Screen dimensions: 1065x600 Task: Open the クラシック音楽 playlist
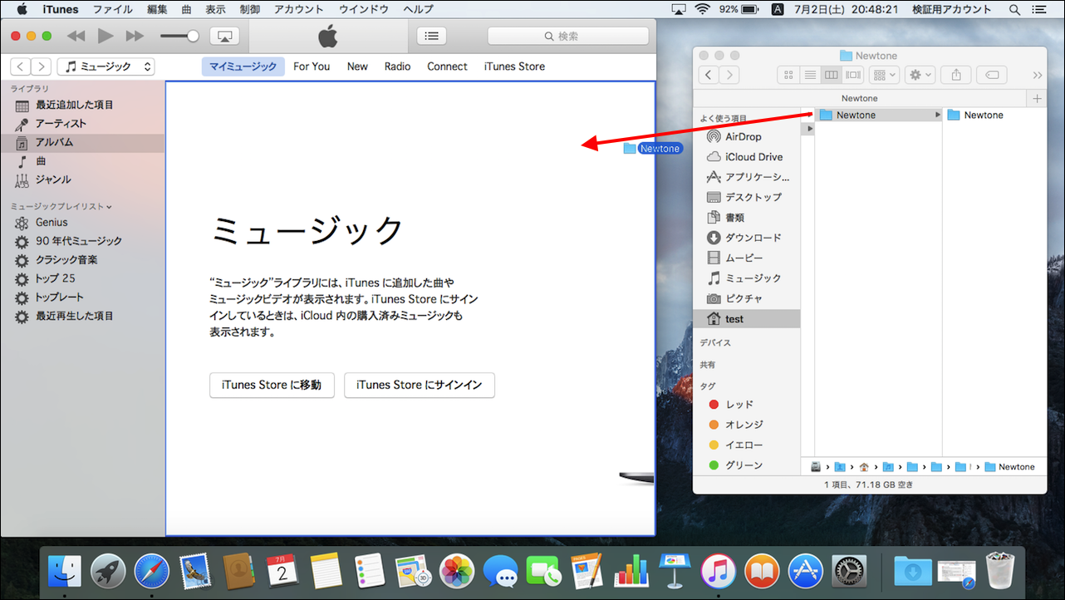coord(82,260)
